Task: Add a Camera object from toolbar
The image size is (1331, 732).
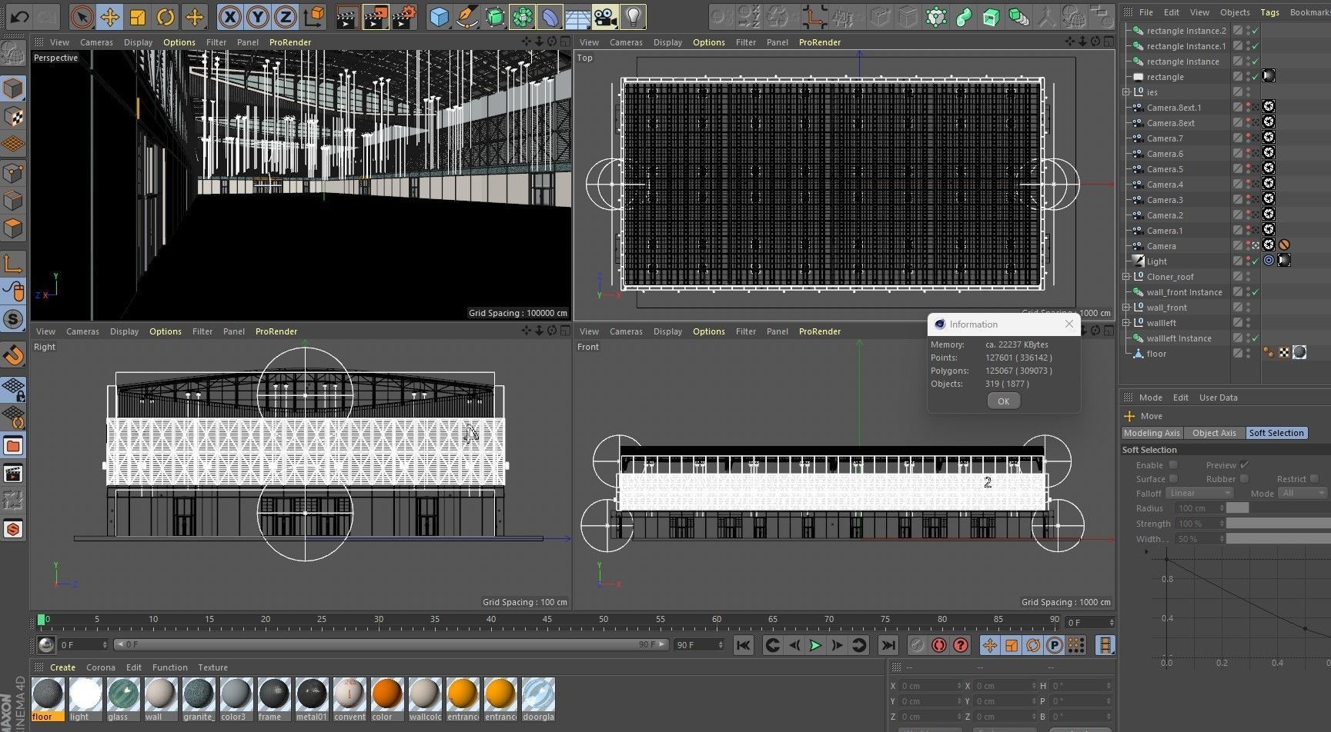Action: tap(605, 16)
